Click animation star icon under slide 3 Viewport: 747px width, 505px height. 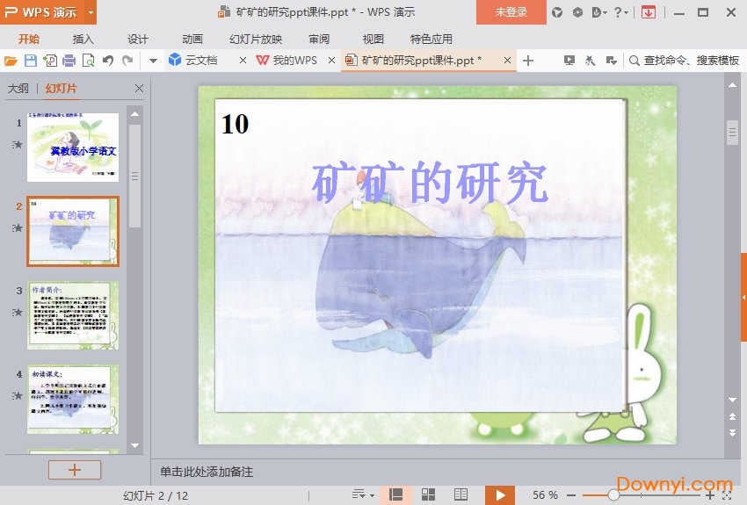(x=18, y=313)
